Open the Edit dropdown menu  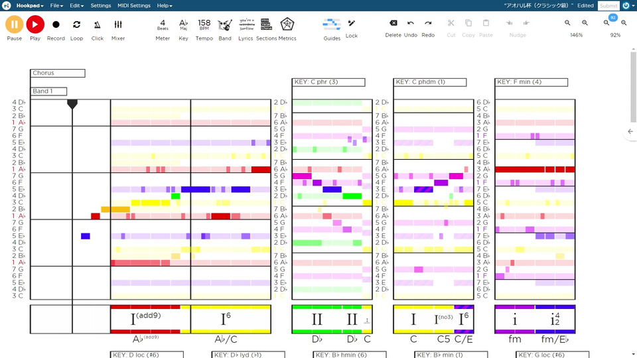pyautogui.click(x=76, y=6)
